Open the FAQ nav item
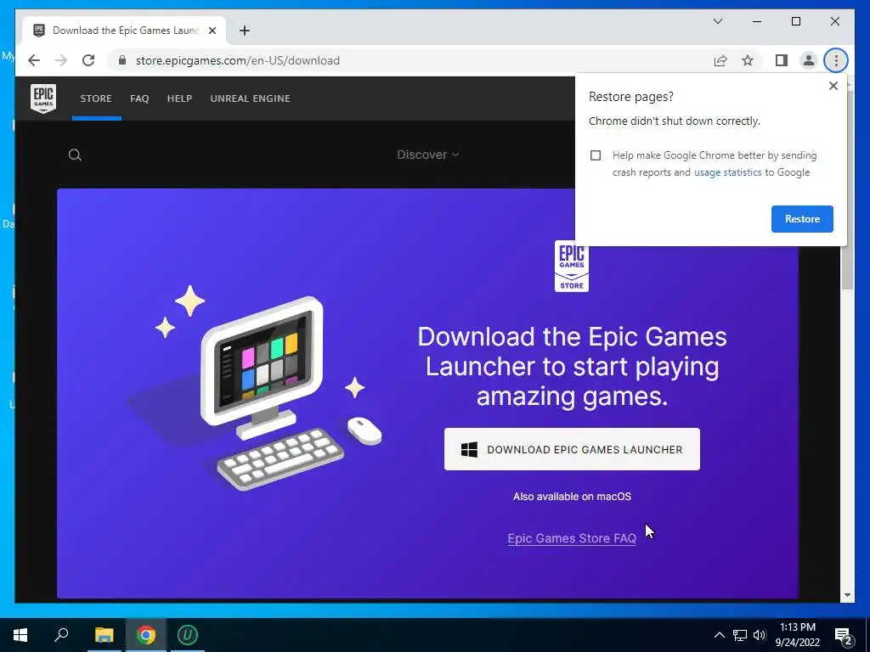 click(x=139, y=98)
